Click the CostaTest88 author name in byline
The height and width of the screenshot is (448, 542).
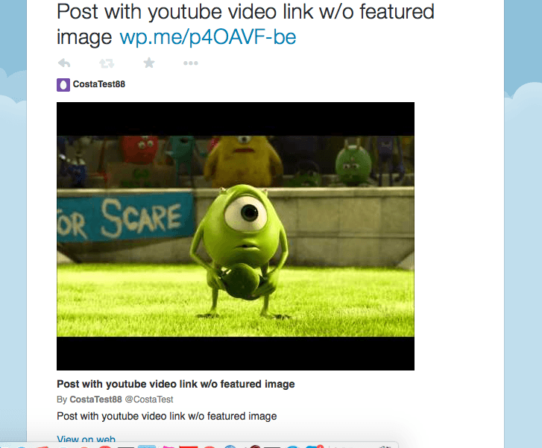tap(95, 400)
